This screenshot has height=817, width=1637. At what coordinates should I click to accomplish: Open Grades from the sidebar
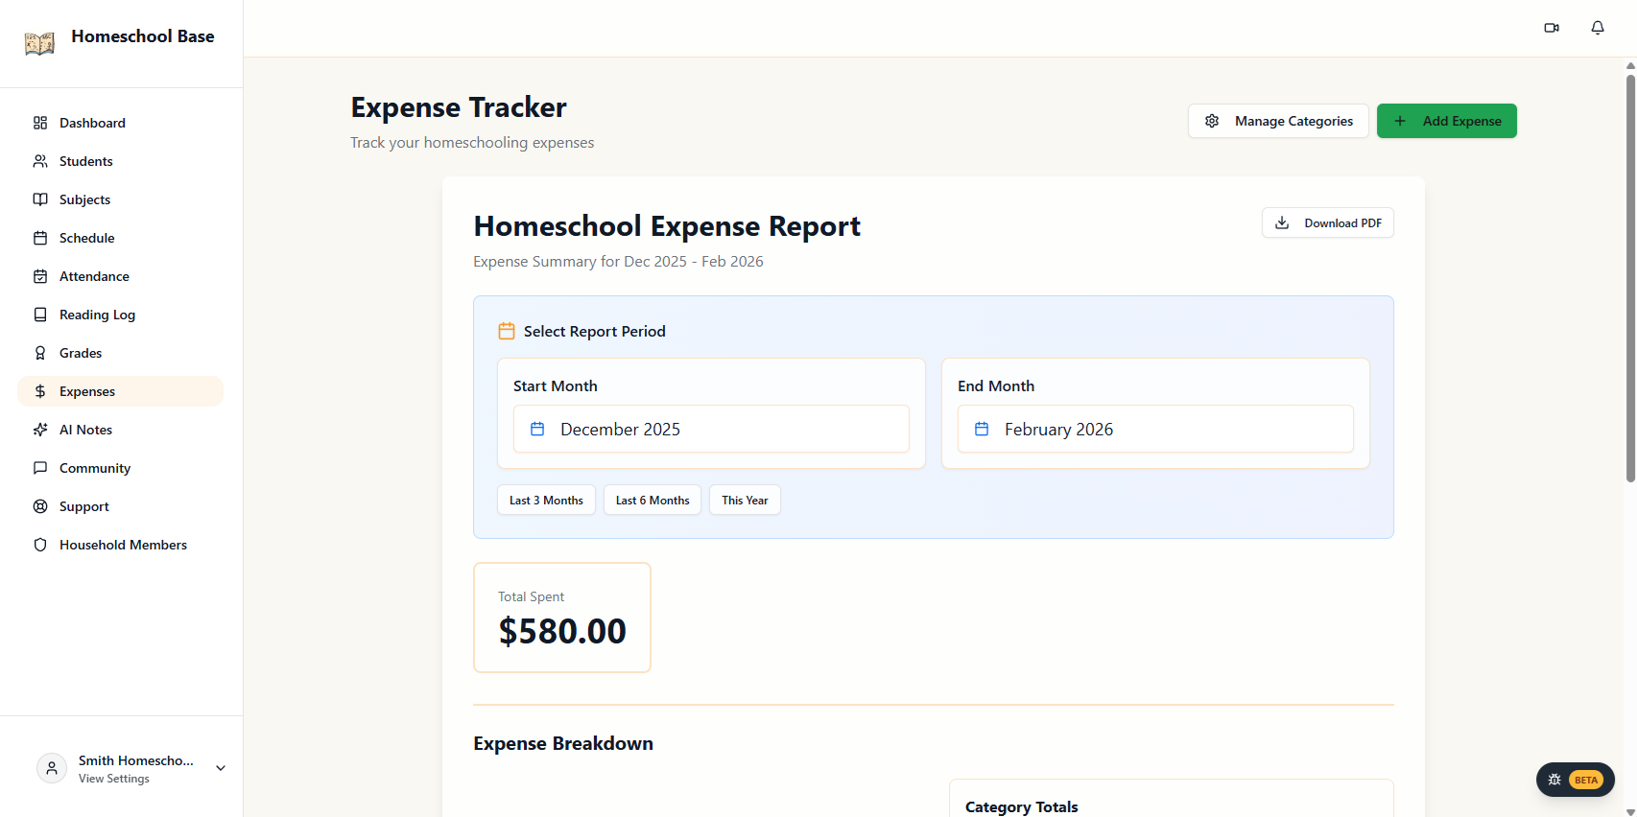pos(121,353)
